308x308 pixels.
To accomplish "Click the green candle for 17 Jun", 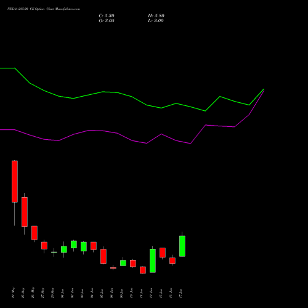I will [x=182, y=246].
